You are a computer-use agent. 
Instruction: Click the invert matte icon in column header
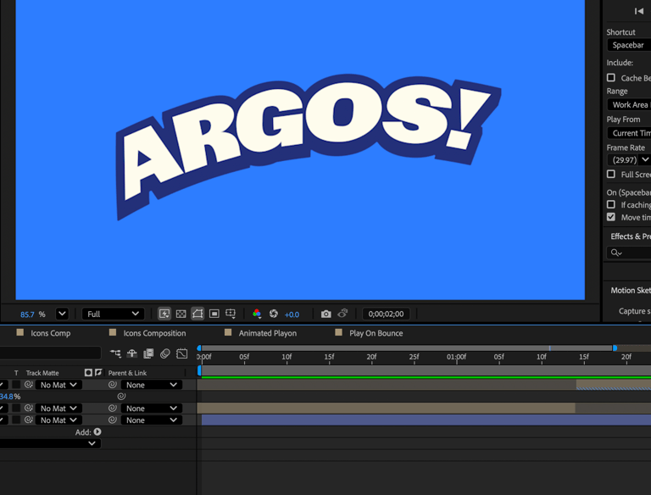point(98,372)
